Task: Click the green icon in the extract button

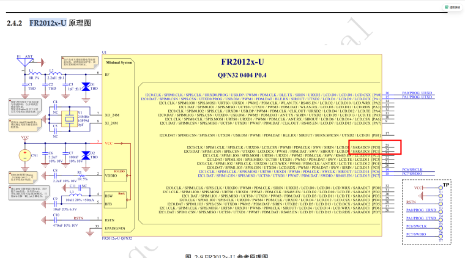Action: coord(446,7)
